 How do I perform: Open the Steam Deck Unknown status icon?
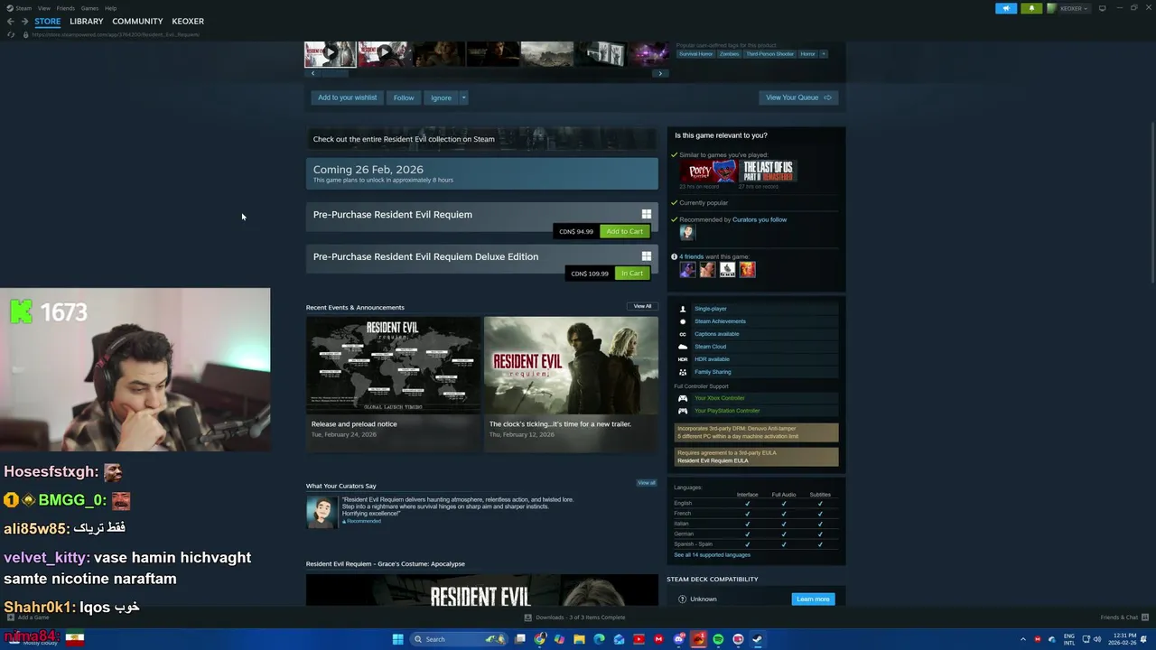[x=683, y=599]
